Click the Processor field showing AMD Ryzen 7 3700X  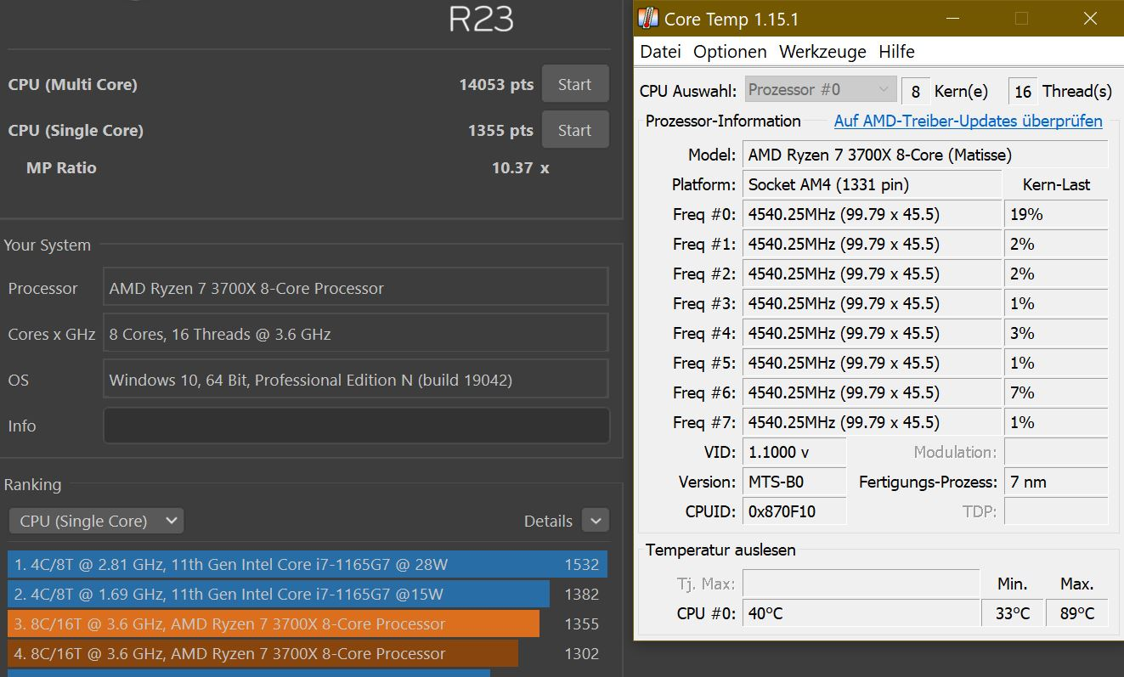click(x=355, y=288)
